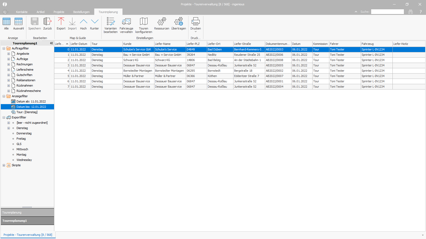Open the Kontakte tab

22,12
